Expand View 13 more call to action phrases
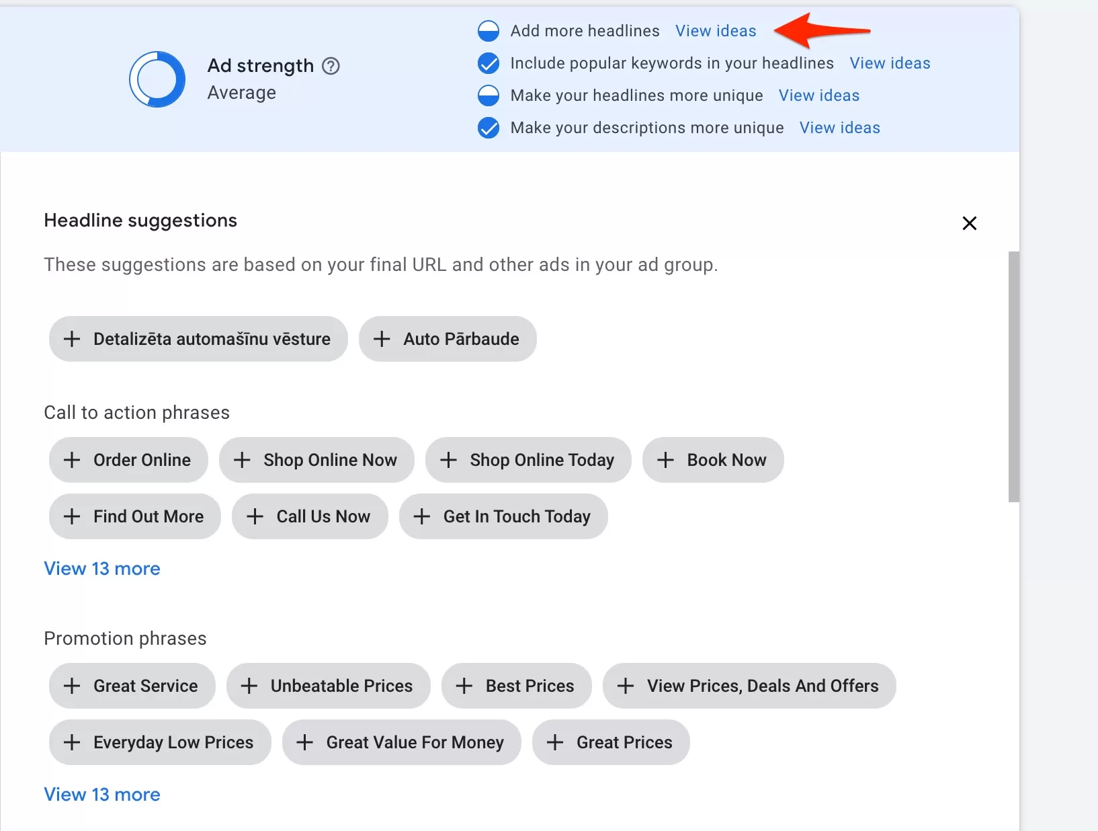Image resolution: width=1098 pixels, height=831 pixels. (x=102, y=569)
